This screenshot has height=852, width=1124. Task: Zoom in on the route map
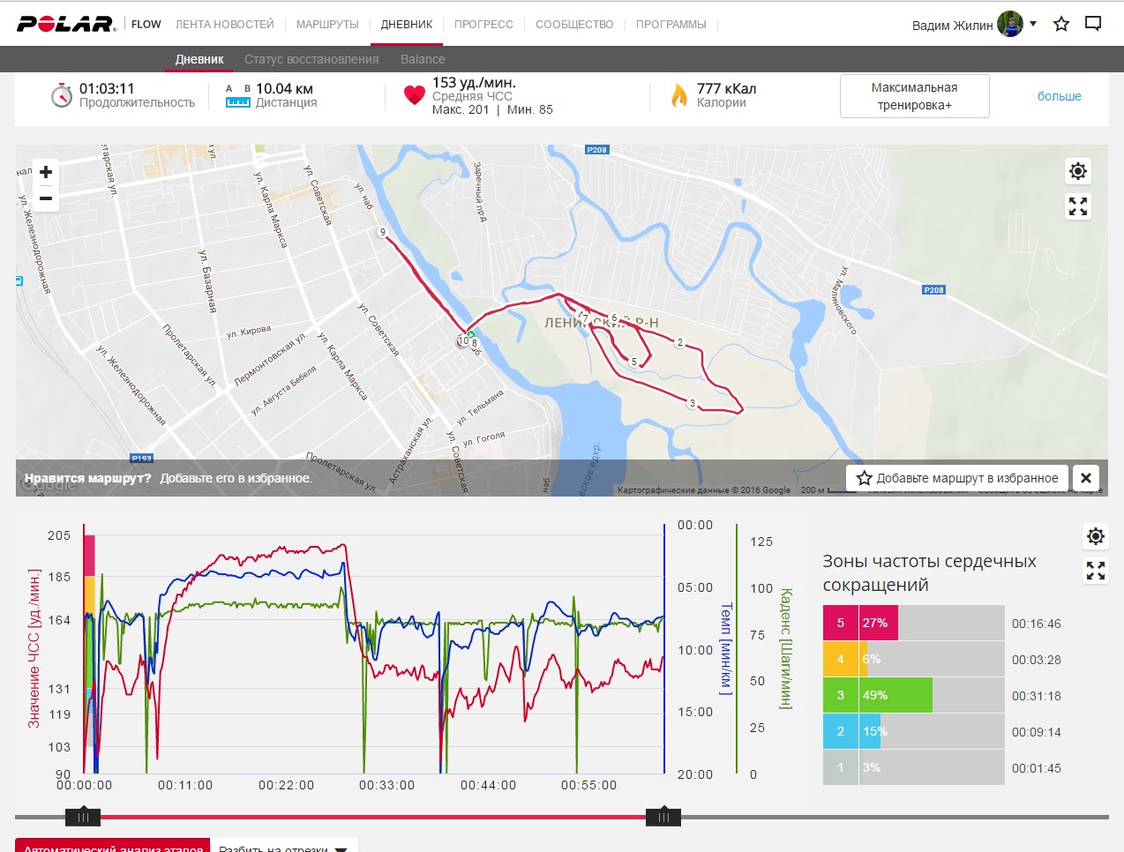click(x=46, y=173)
